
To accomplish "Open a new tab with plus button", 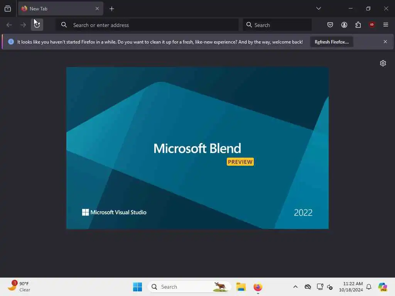I will [x=111, y=9].
